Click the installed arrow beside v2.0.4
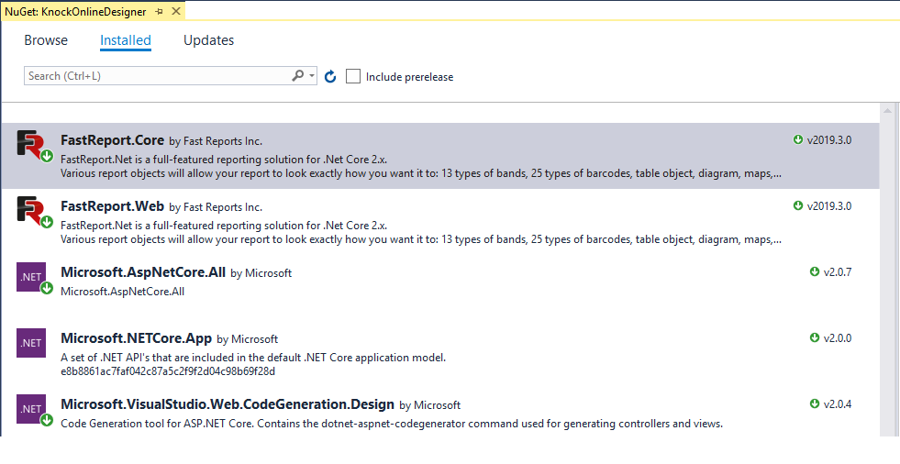This screenshot has height=464, width=900. 815,403
